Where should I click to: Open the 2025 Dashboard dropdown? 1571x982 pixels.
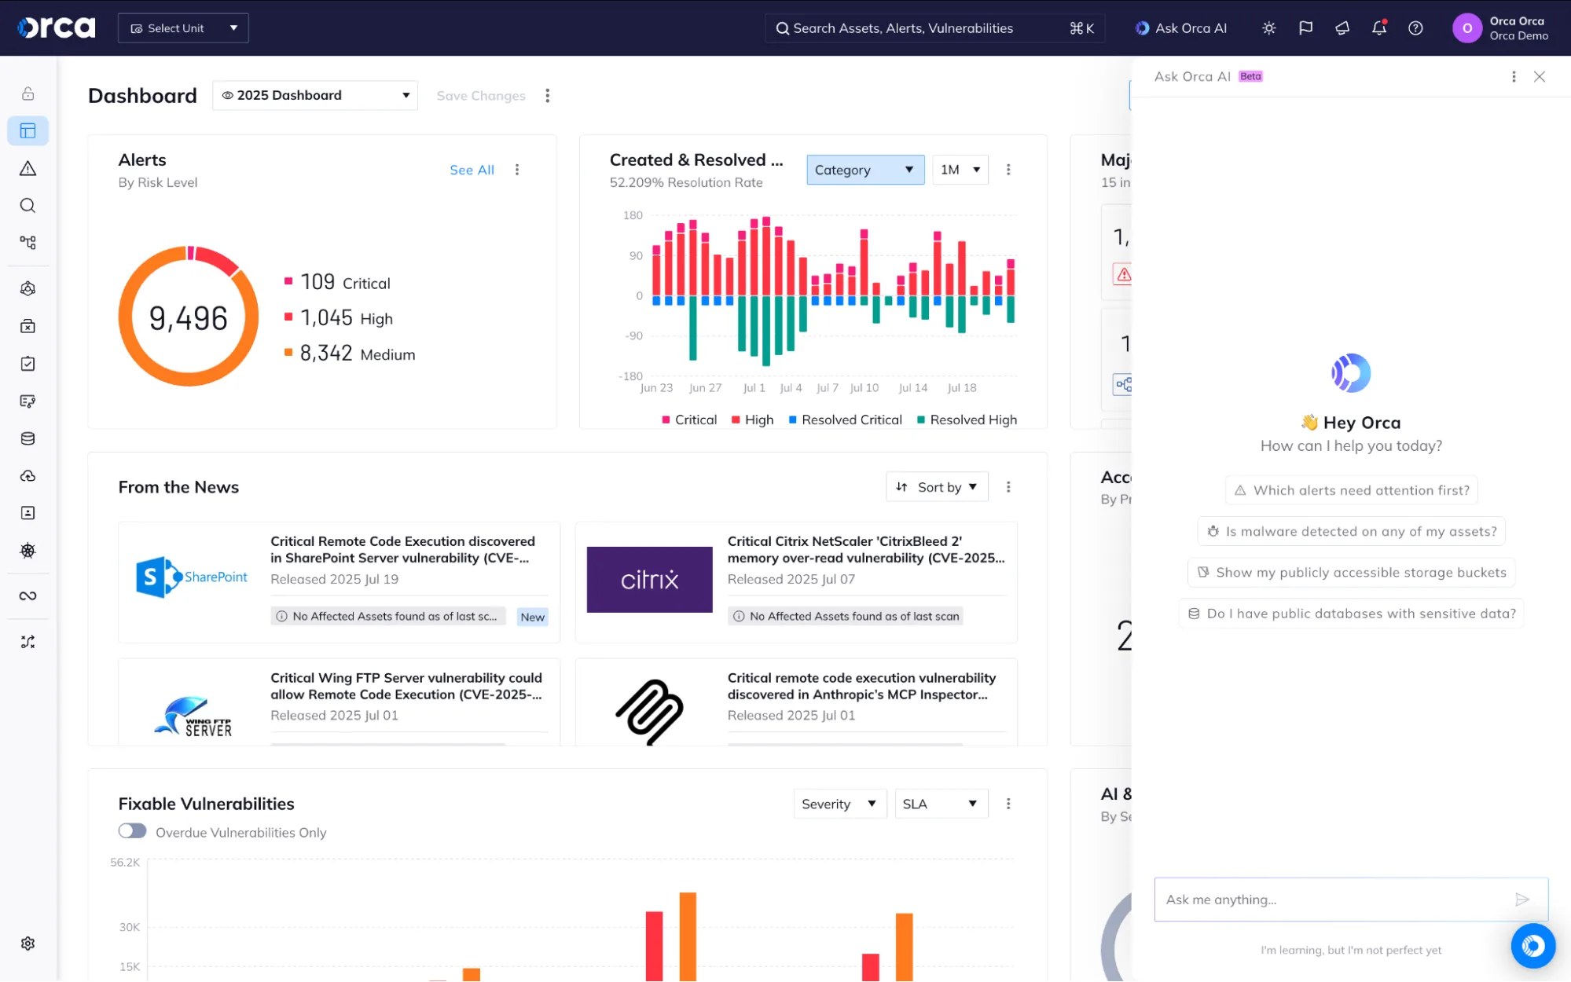point(314,95)
